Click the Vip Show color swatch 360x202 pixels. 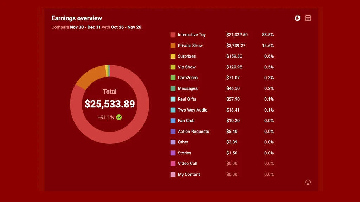click(173, 67)
